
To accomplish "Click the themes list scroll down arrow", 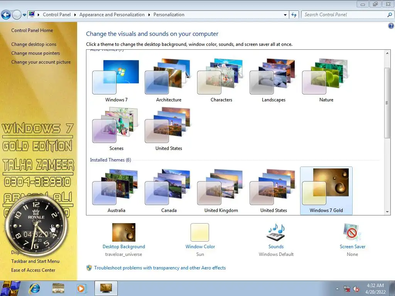I will point(387,212).
